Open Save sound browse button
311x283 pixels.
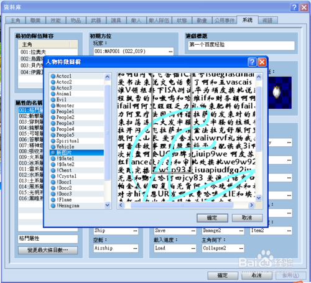click(x=193, y=231)
